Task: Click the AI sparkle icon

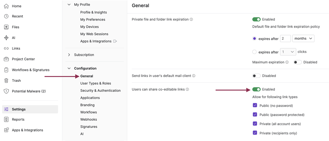Action: point(6,38)
